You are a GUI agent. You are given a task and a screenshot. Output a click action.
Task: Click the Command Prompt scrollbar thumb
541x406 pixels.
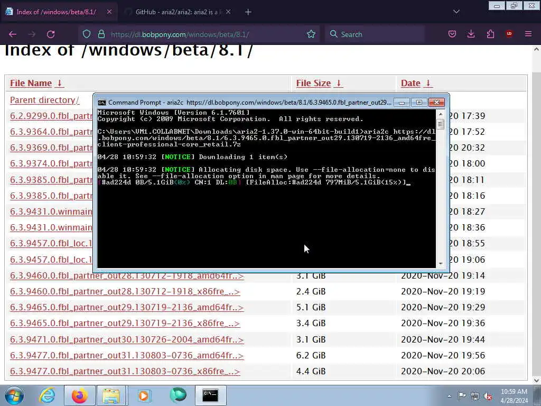[440, 124]
